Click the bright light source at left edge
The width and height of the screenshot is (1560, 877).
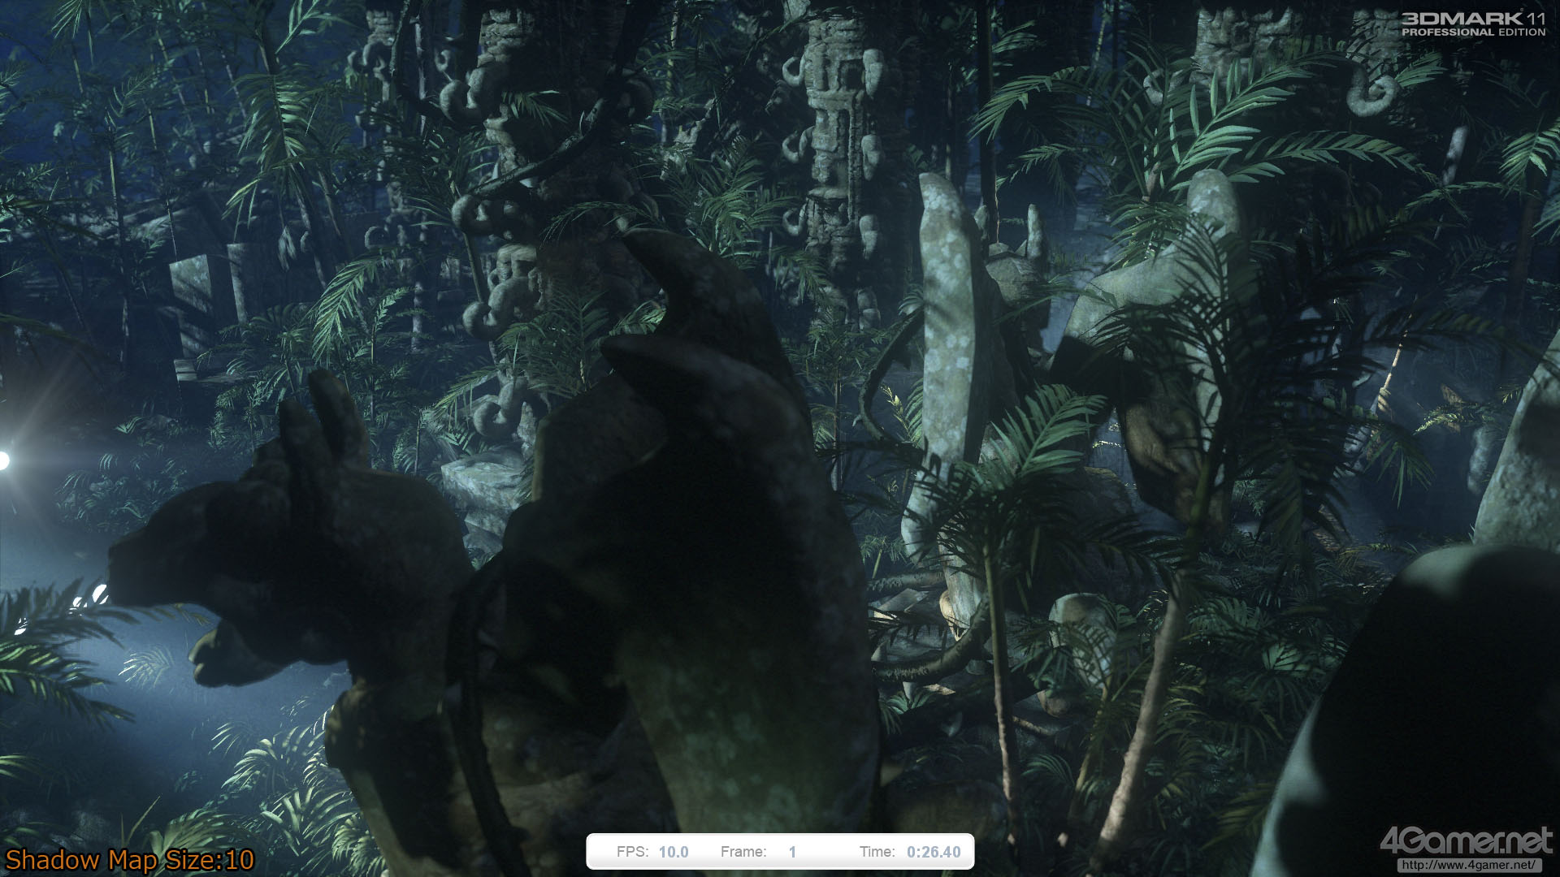pyautogui.click(x=3, y=461)
